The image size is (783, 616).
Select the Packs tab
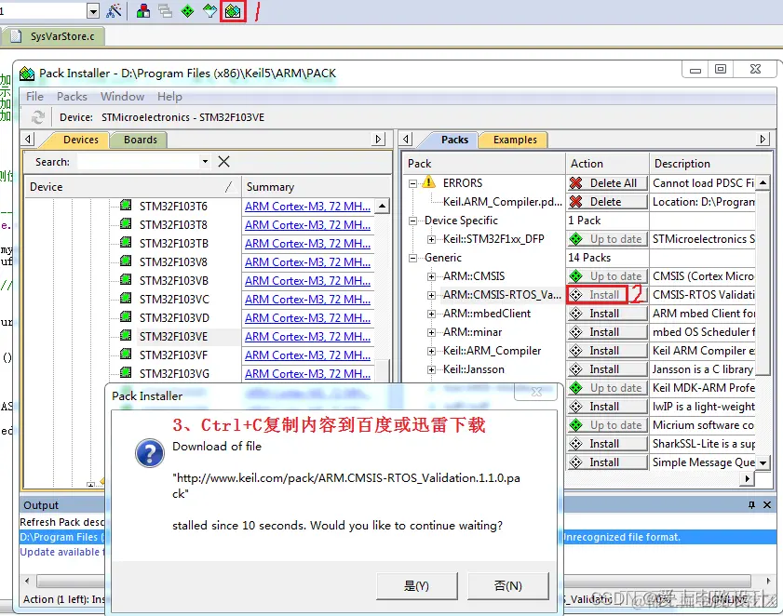(x=454, y=140)
